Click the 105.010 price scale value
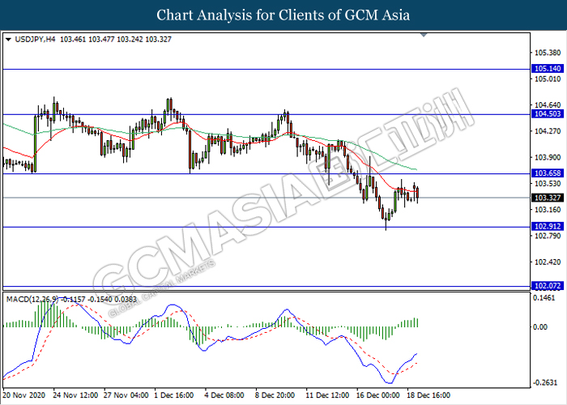 (548, 79)
